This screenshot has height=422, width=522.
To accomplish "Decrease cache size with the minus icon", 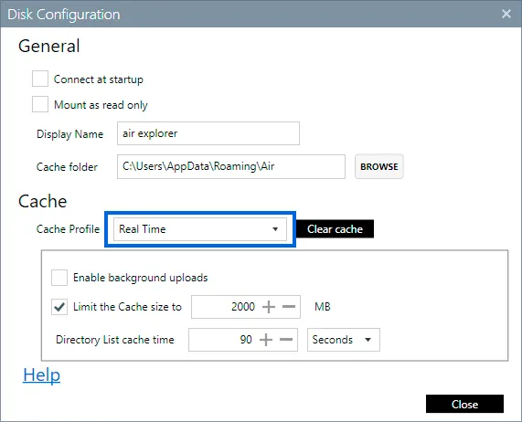I will click(x=289, y=307).
